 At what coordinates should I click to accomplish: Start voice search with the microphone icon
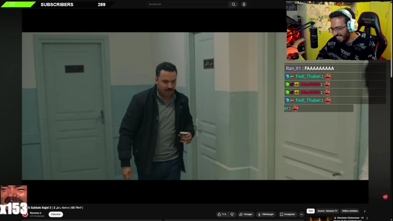click(x=244, y=4)
